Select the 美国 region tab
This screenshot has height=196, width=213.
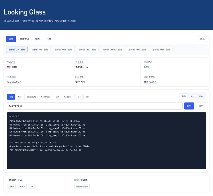point(11,39)
